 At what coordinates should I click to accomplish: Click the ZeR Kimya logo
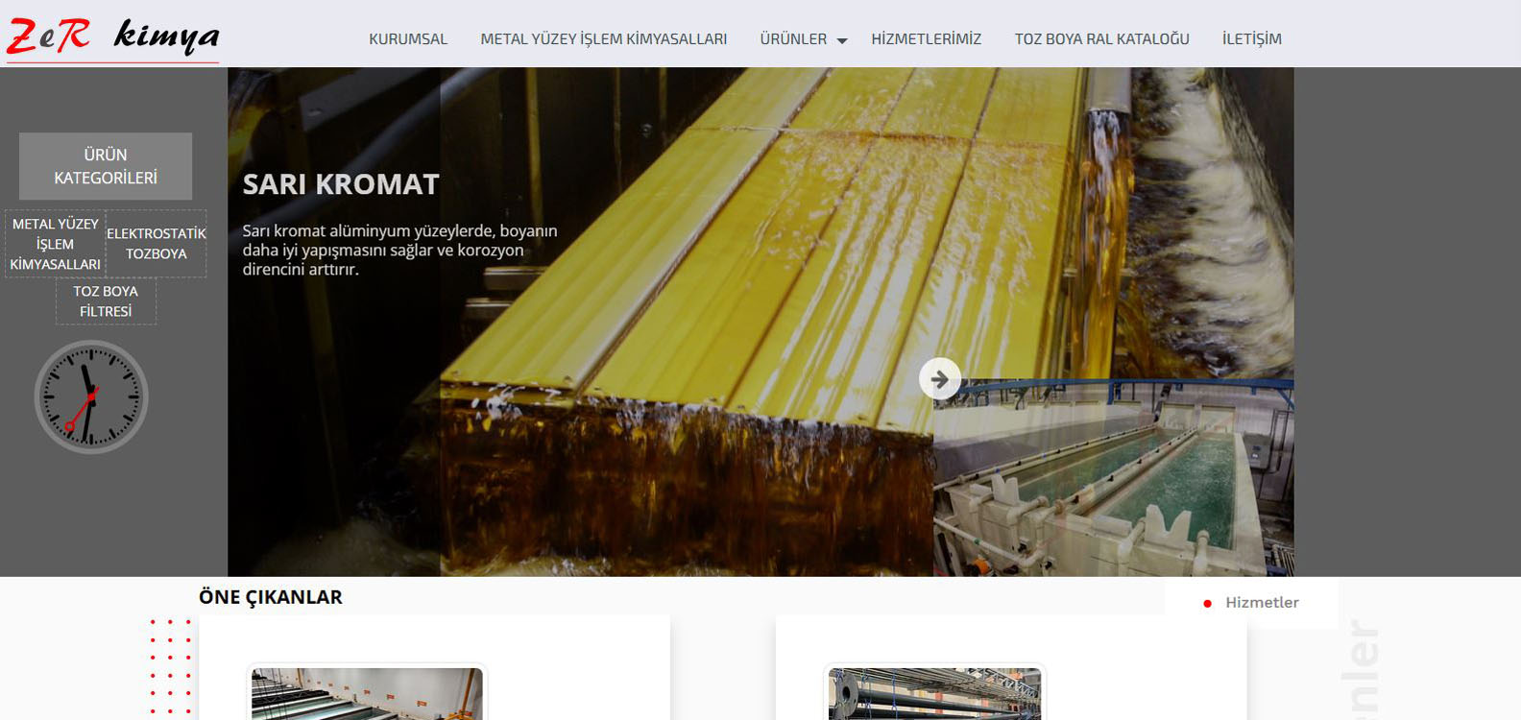click(x=112, y=38)
